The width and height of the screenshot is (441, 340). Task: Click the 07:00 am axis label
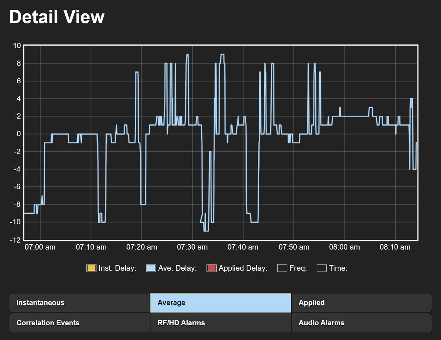click(40, 247)
